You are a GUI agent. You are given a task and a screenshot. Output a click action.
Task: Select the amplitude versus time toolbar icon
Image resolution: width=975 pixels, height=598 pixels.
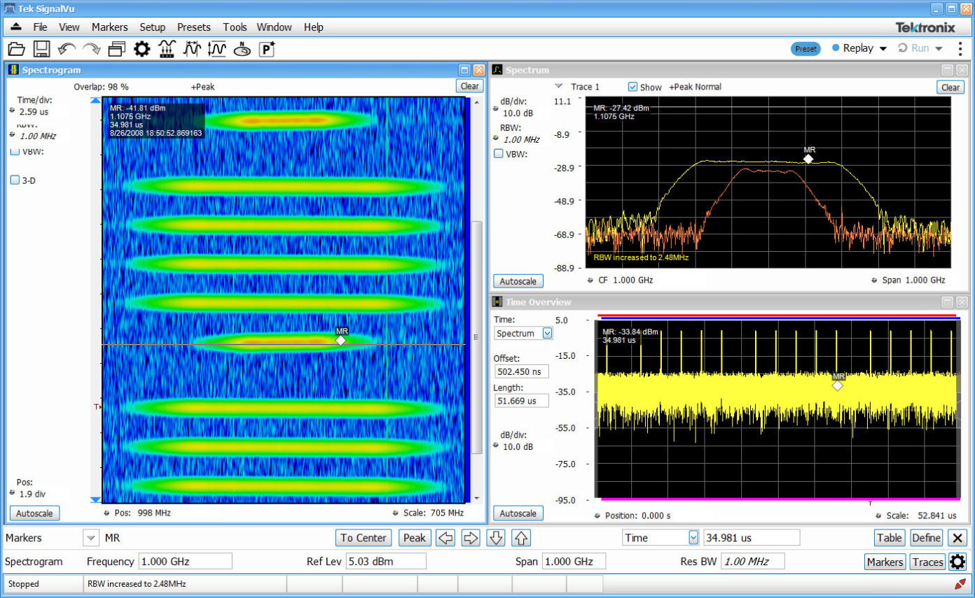[217, 49]
